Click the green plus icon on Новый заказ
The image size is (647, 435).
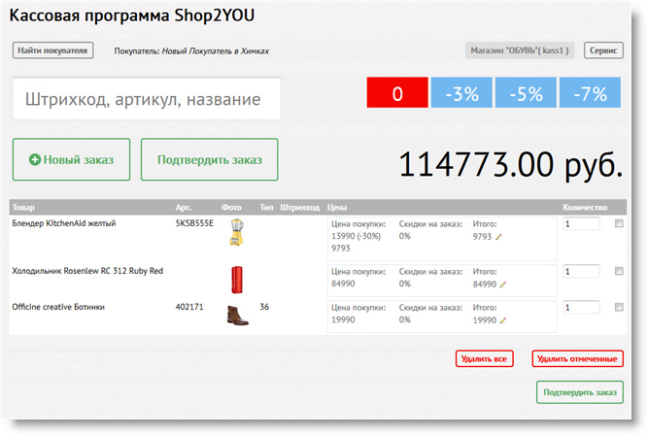coord(35,159)
